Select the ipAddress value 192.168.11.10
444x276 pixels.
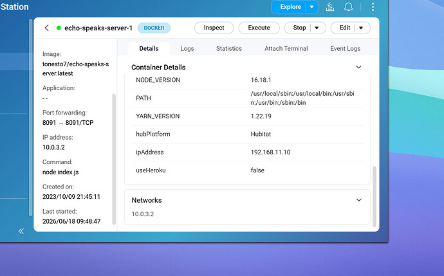(270, 152)
